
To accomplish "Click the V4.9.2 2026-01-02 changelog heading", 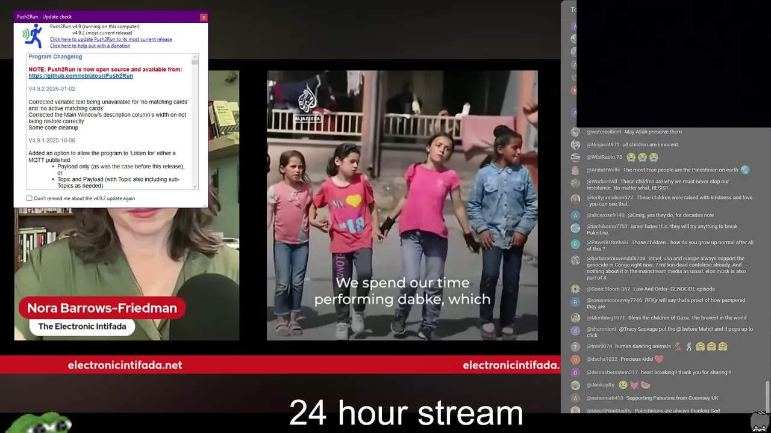I will tap(52, 89).
